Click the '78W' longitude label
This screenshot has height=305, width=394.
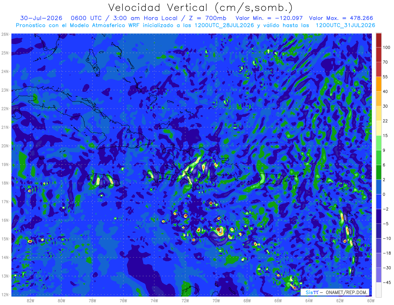pyautogui.click(x=92, y=300)
